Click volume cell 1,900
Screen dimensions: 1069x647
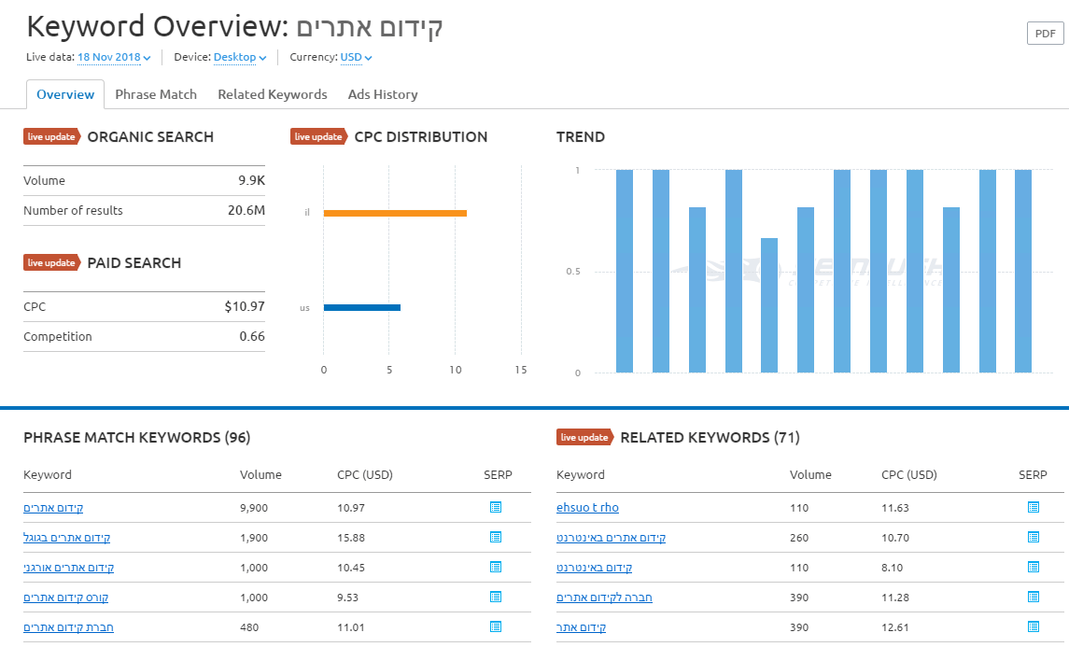click(x=254, y=538)
